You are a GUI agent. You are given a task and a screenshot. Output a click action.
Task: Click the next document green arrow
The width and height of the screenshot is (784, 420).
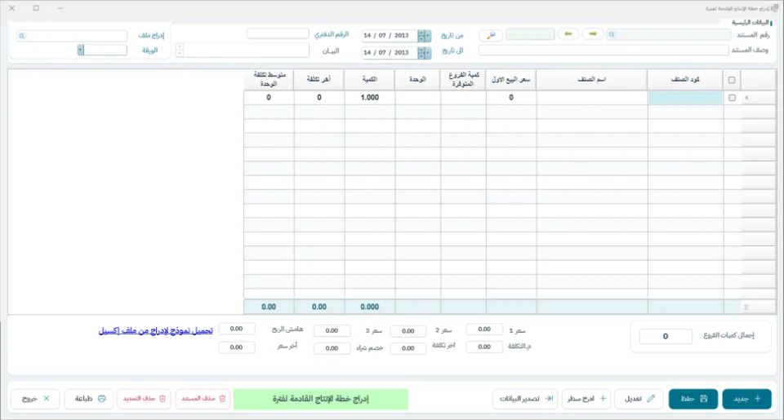click(593, 34)
